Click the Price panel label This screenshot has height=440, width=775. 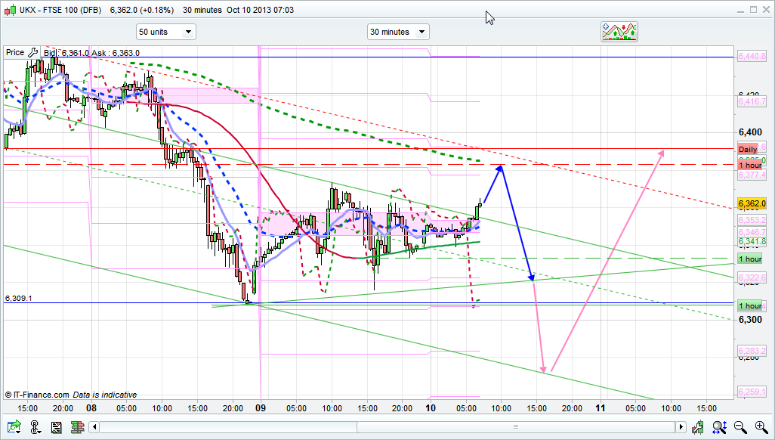tap(14, 52)
